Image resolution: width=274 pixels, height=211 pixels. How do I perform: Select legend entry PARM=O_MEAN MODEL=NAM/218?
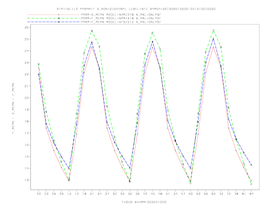pyautogui.click(x=121, y=15)
